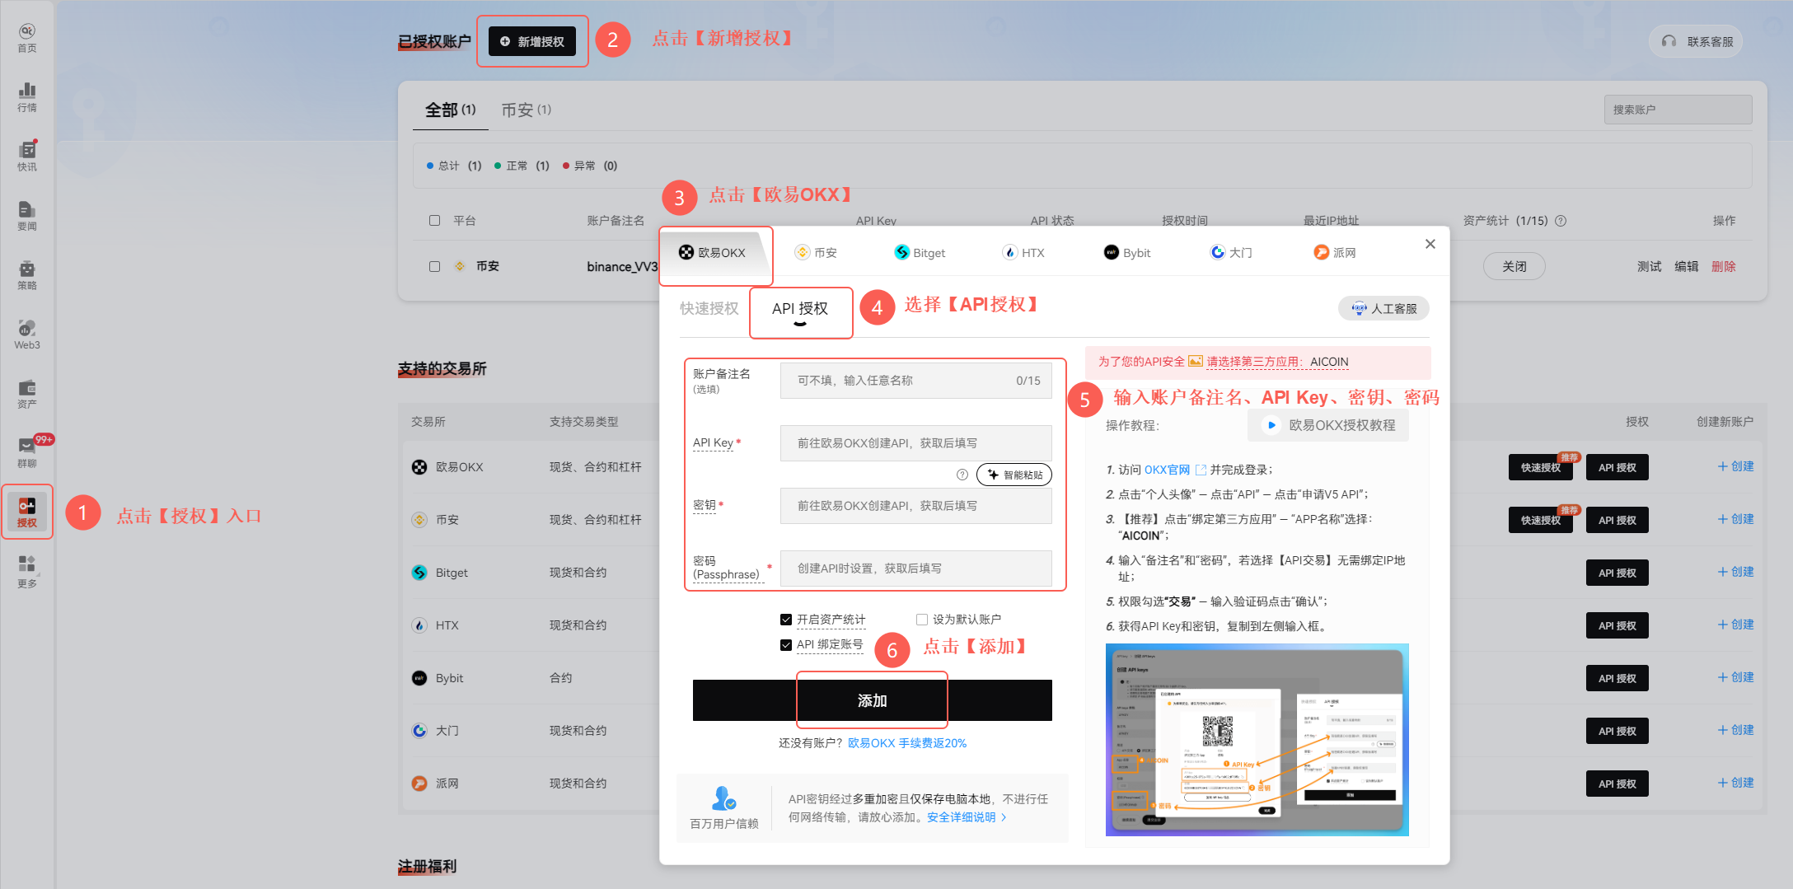The height and width of the screenshot is (889, 1793).
Task: Open the 资产 assets sidebar icon
Action: point(27,394)
